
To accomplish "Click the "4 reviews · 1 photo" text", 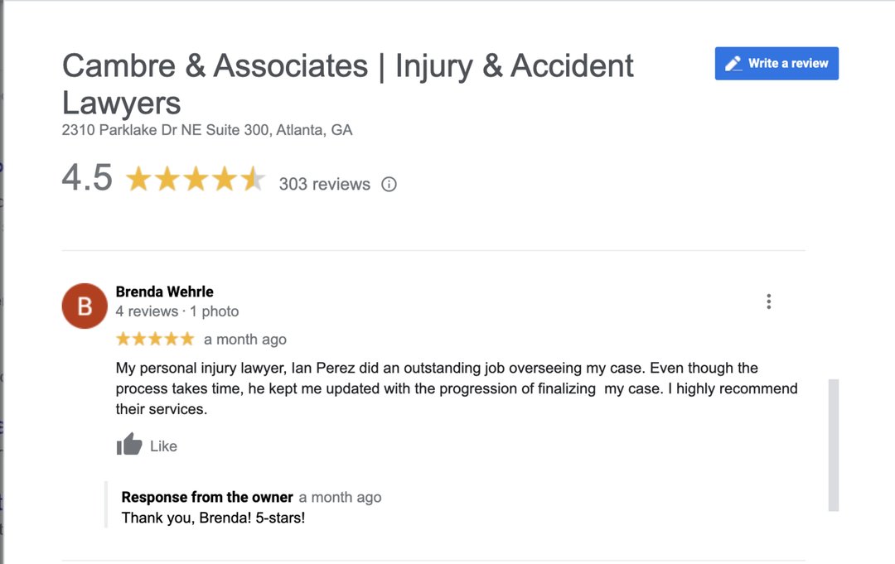I will click(177, 311).
